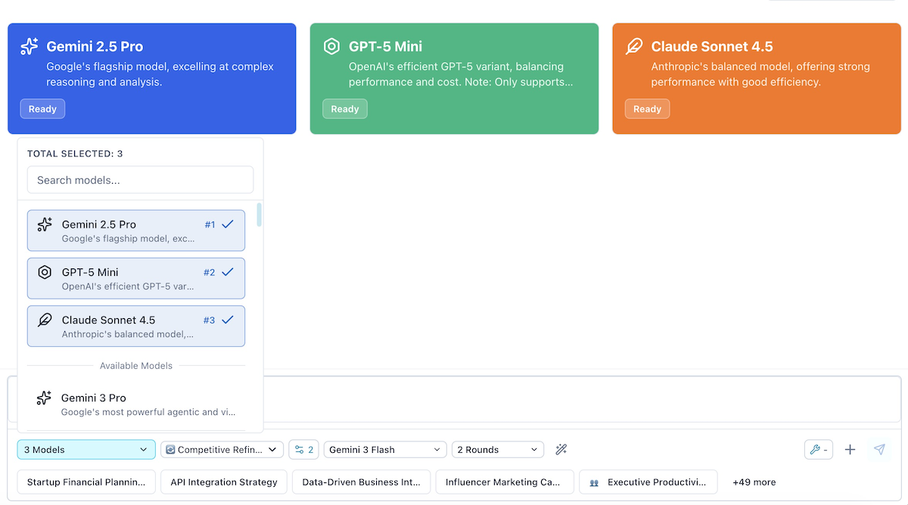
Task: Click the +49 more link
Action: [754, 482]
